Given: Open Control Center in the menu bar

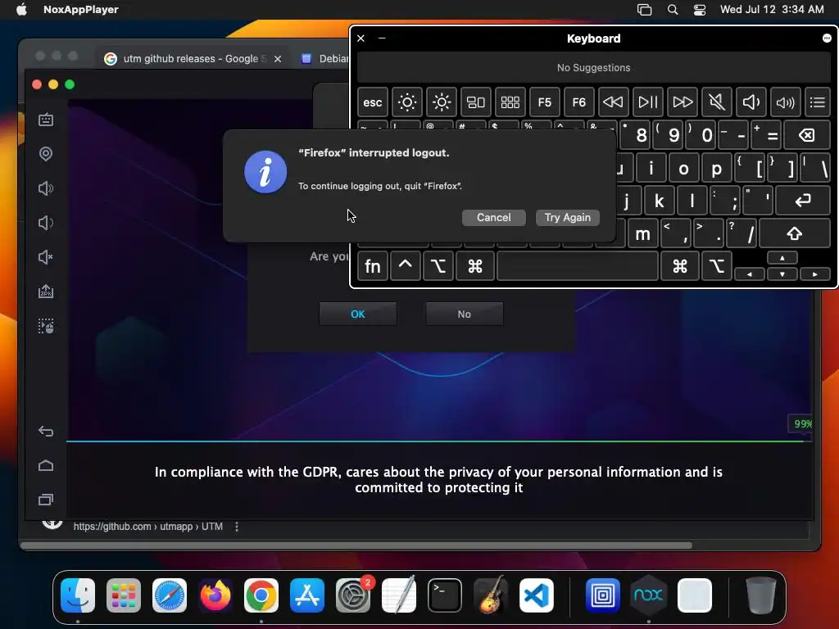Looking at the screenshot, I should (700, 10).
